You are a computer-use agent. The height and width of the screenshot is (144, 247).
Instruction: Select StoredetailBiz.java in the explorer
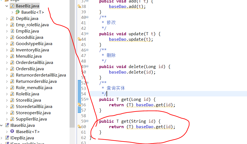click(x=34, y=107)
